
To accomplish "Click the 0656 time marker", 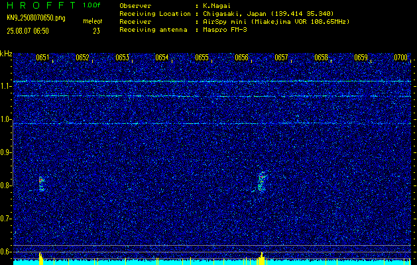I will point(241,58).
